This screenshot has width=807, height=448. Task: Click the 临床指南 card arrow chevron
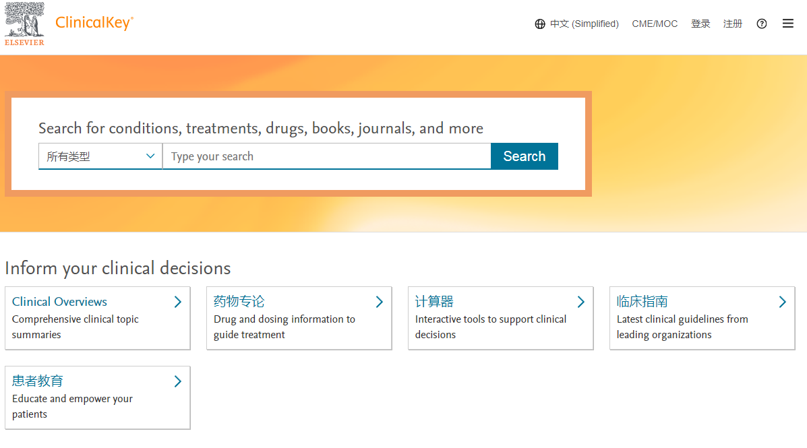(783, 302)
